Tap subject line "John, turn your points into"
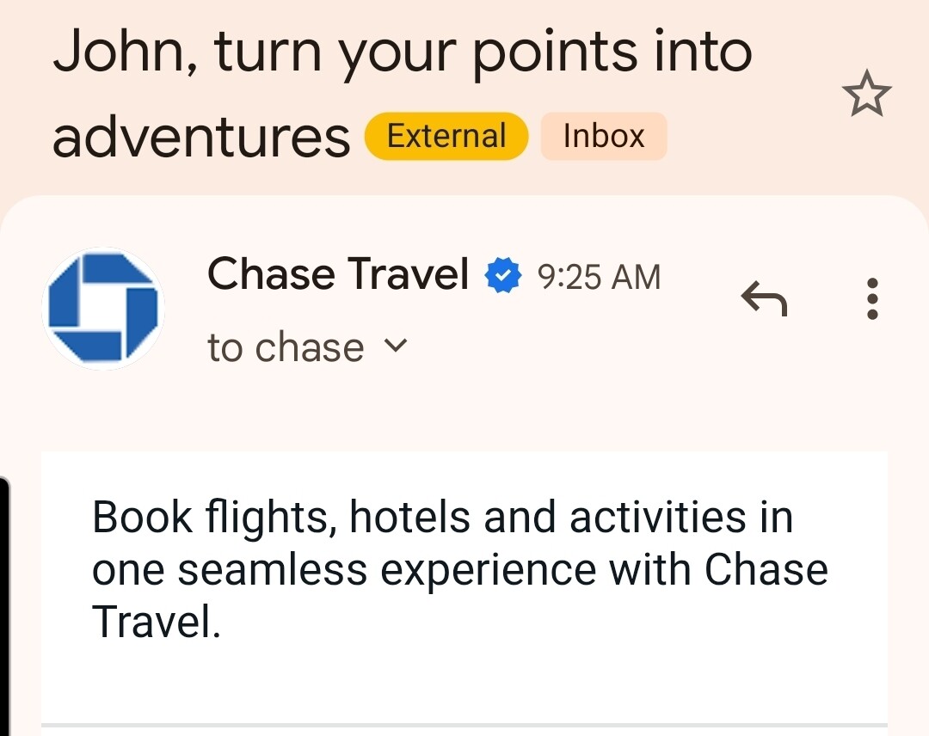Image resolution: width=929 pixels, height=736 pixels. [403, 53]
